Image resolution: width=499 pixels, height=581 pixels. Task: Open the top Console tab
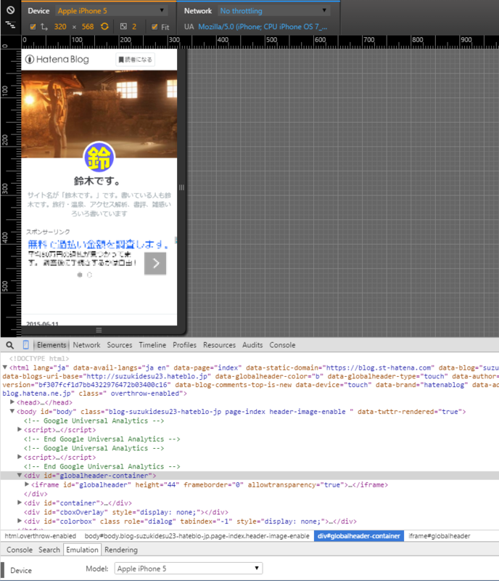pos(282,345)
